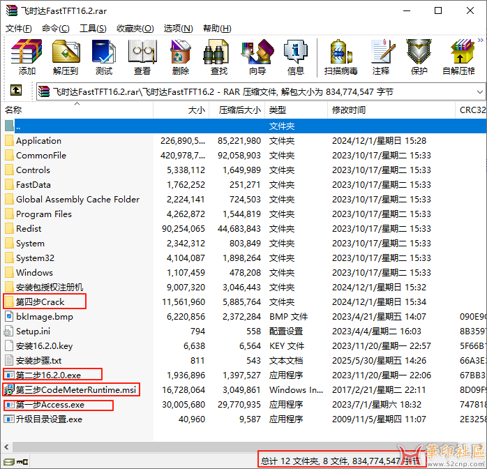Open the 选项(N) menu

tap(179, 29)
